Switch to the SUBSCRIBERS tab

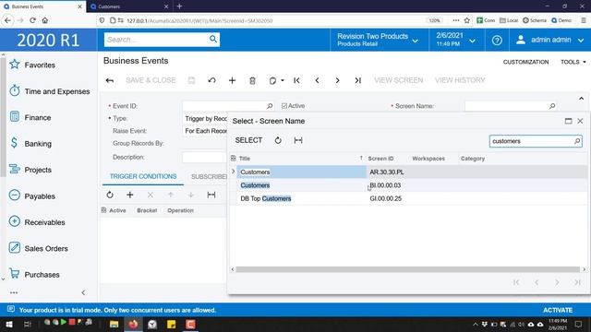coord(210,176)
